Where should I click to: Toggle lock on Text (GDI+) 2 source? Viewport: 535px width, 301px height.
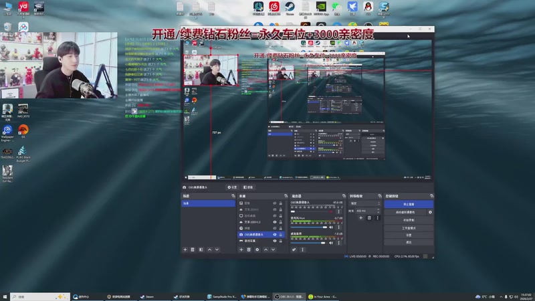point(281,222)
